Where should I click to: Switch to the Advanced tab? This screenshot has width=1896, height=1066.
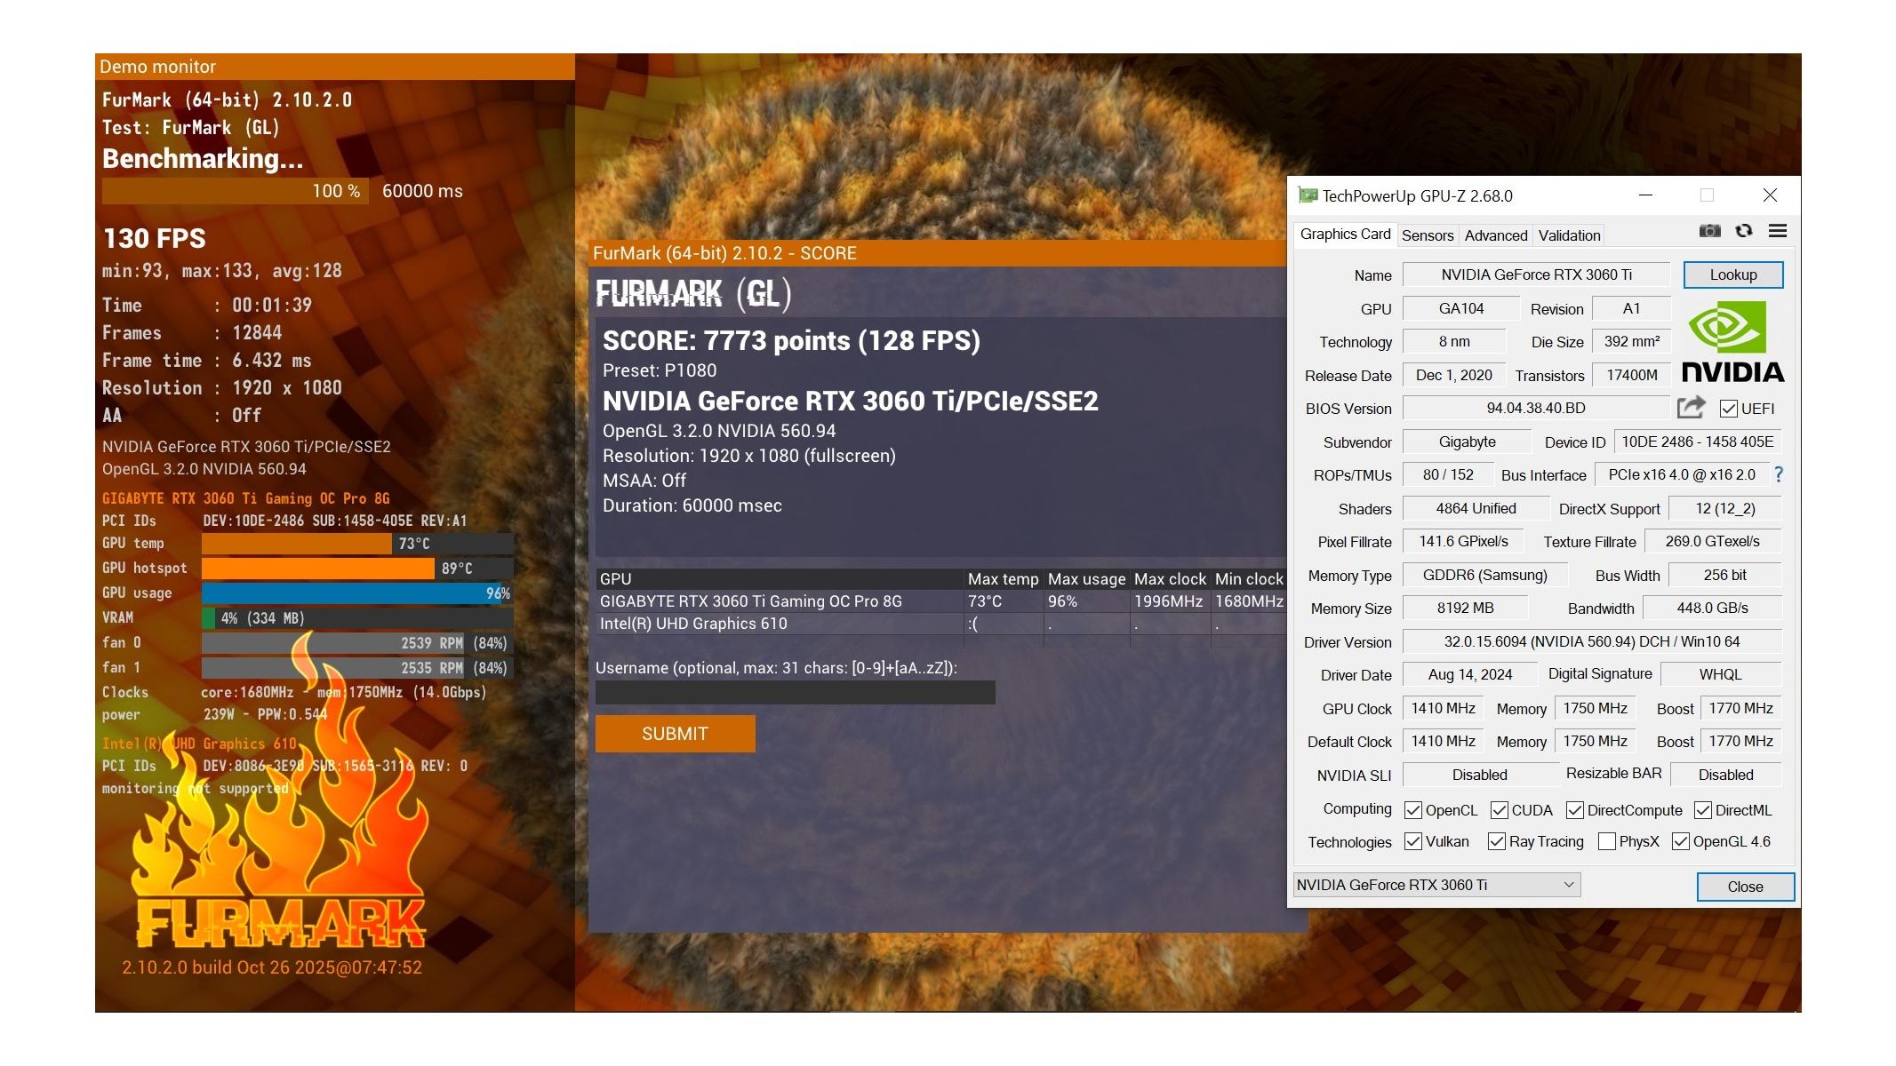point(1495,235)
